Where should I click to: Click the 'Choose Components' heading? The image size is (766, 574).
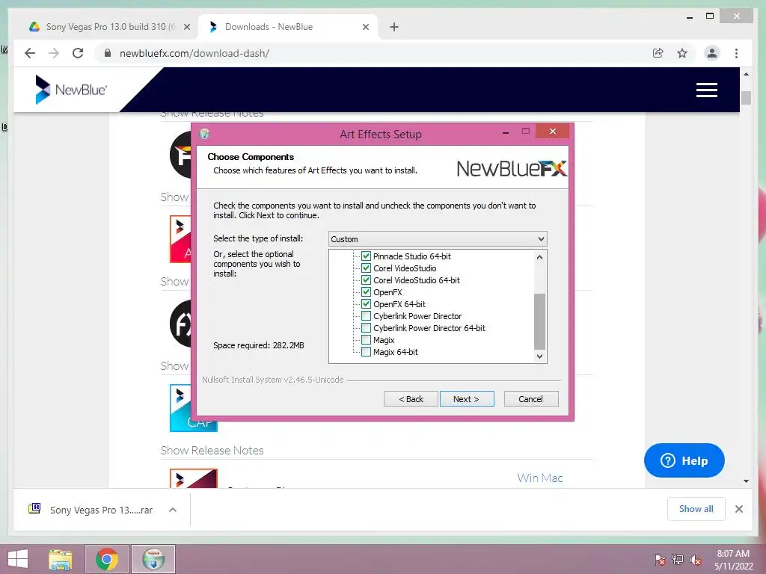pos(251,157)
